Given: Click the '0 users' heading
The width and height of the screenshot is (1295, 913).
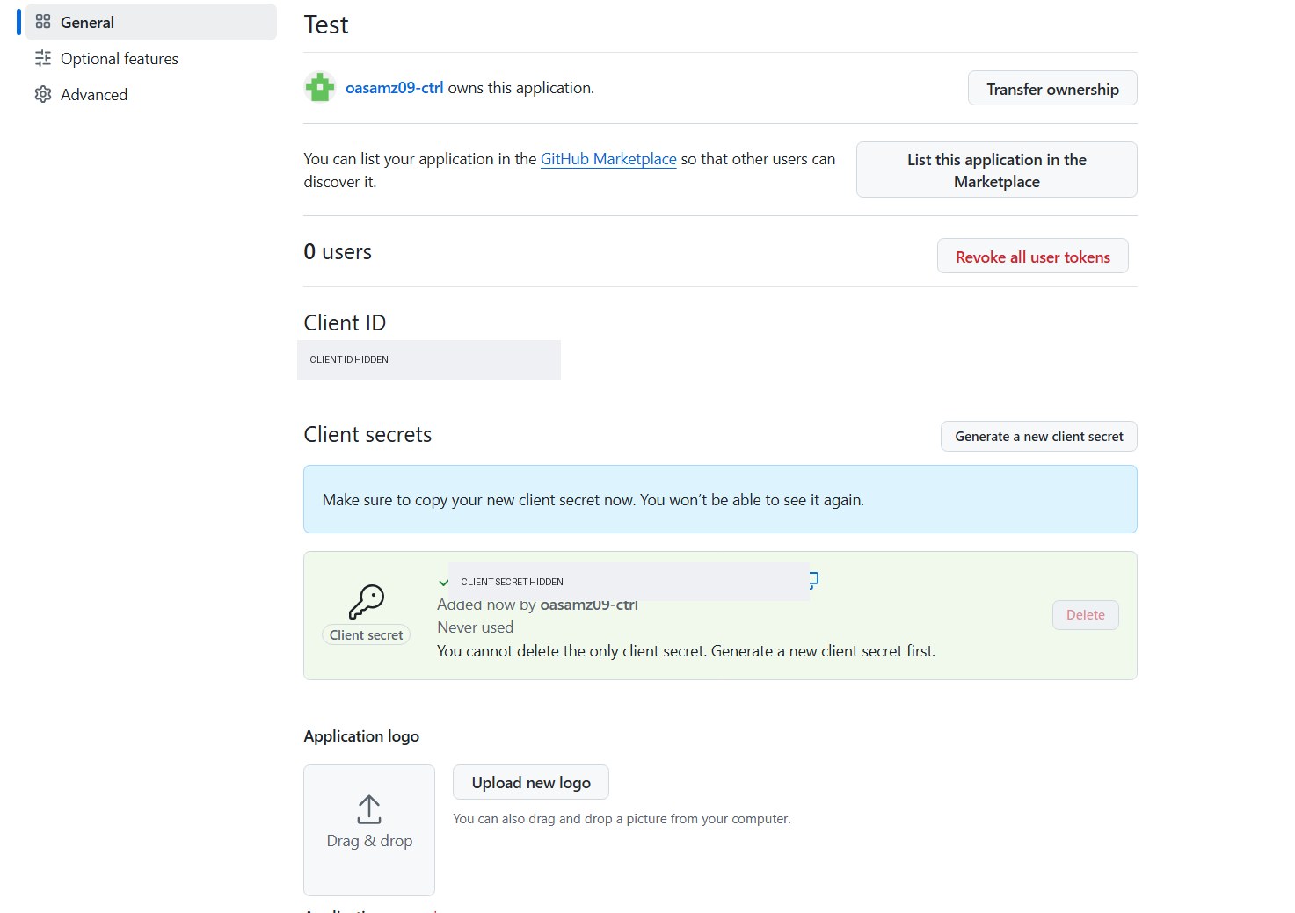Looking at the screenshot, I should (338, 252).
